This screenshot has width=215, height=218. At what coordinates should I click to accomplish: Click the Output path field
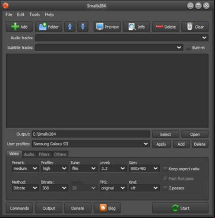click(x=91, y=134)
